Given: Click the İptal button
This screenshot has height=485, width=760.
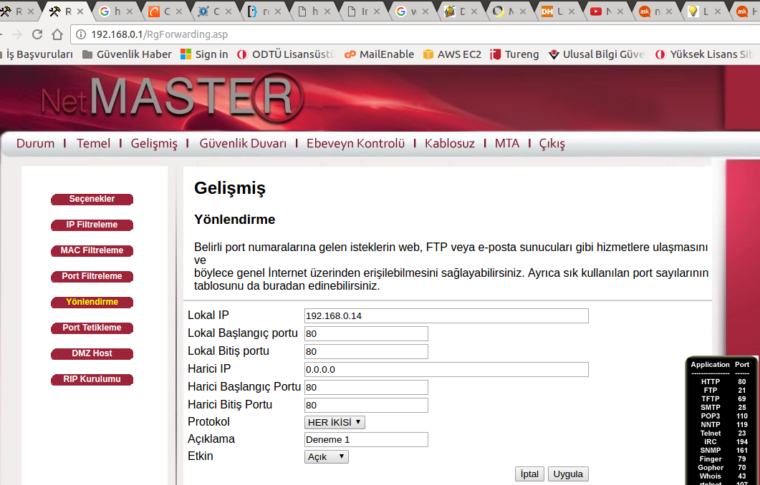Looking at the screenshot, I should pyautogui.click(x=529, y=474).
